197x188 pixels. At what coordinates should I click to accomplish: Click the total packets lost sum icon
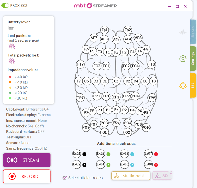(x=12, y=61)
